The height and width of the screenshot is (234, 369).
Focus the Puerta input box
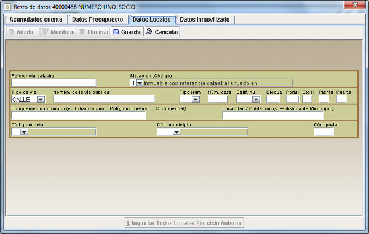(x=341, y=99)
